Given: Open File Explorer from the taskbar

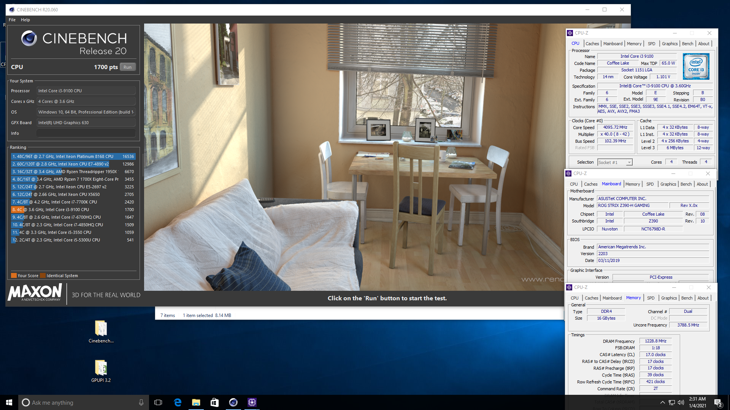Looking at the screenshot, I should (x=196, y=402).
